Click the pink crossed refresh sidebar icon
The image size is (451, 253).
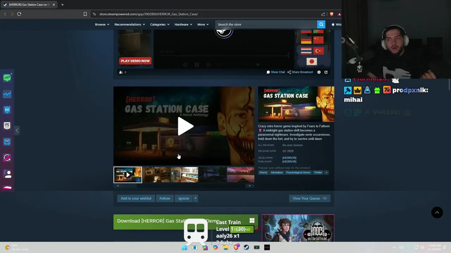click(7, 157)
